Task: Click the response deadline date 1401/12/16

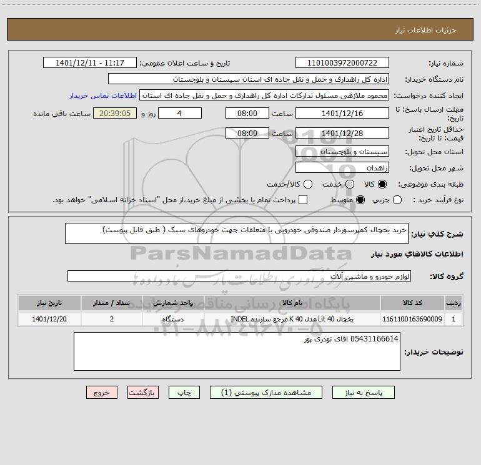Action: pyautogui.click(x=342, y=114)
